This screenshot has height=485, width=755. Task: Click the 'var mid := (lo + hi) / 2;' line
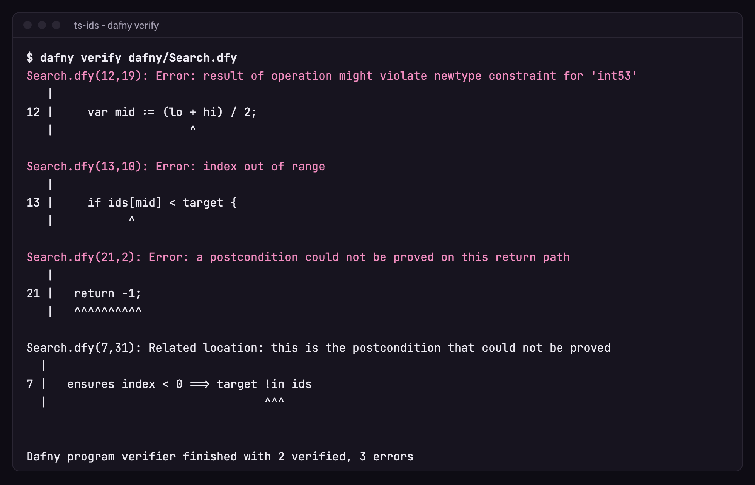172,112
